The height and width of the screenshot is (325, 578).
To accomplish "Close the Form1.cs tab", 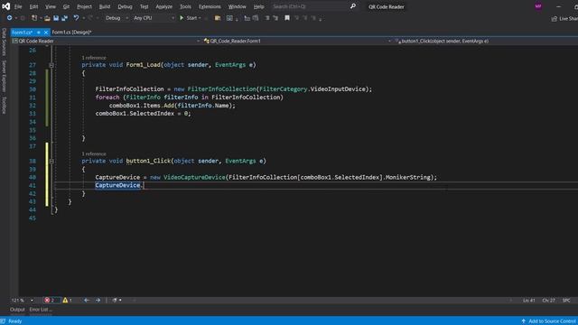I will click(x=46, y=32).
